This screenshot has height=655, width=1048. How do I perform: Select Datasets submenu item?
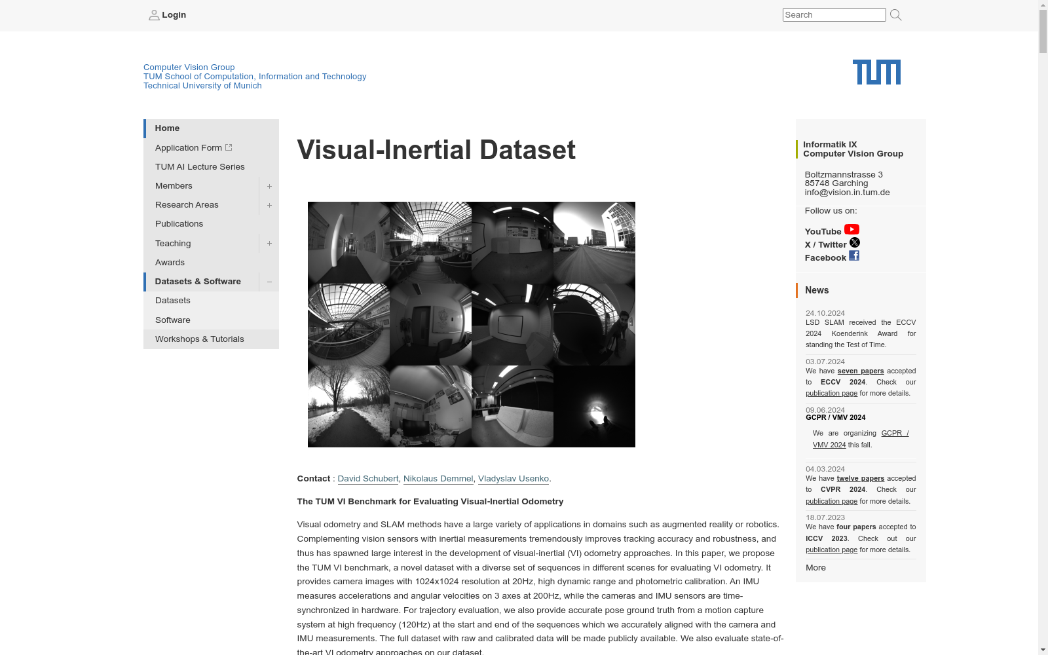[x=211, y=301]
